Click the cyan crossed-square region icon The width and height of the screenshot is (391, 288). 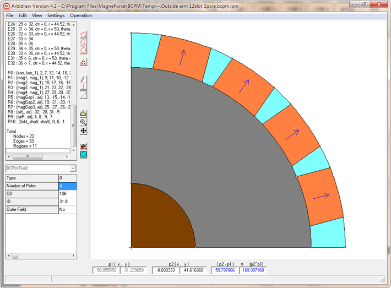83,155
